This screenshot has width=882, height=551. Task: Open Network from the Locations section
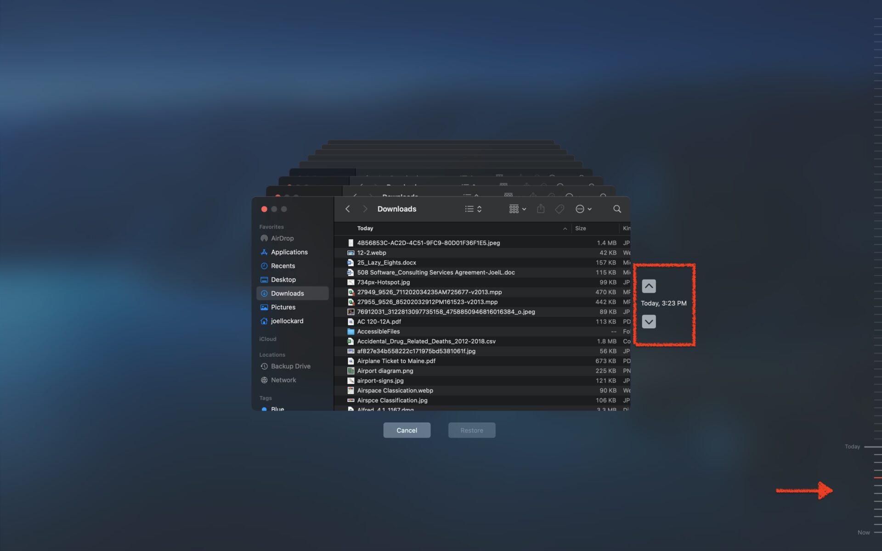(x=283, y=380)
